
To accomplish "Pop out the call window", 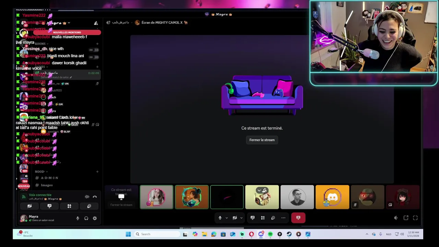I will 406,218.
